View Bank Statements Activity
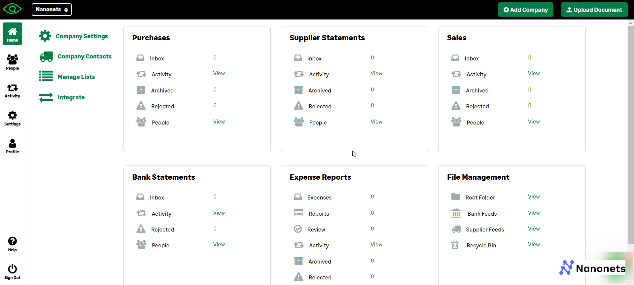The image size is (634, 285). pos(219,213)
